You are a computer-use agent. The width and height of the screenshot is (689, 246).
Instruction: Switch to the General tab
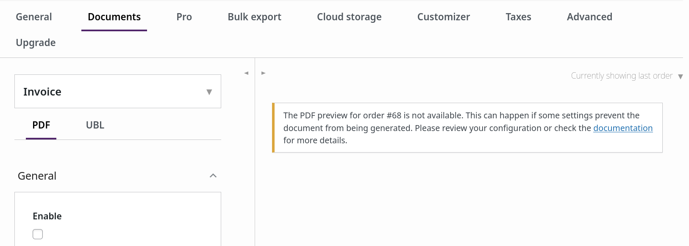point(33,17)
